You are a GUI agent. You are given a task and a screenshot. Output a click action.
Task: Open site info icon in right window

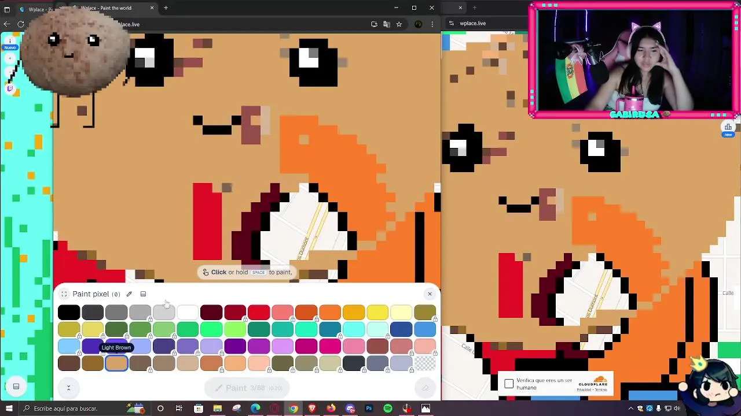click(x=451, y=23)
